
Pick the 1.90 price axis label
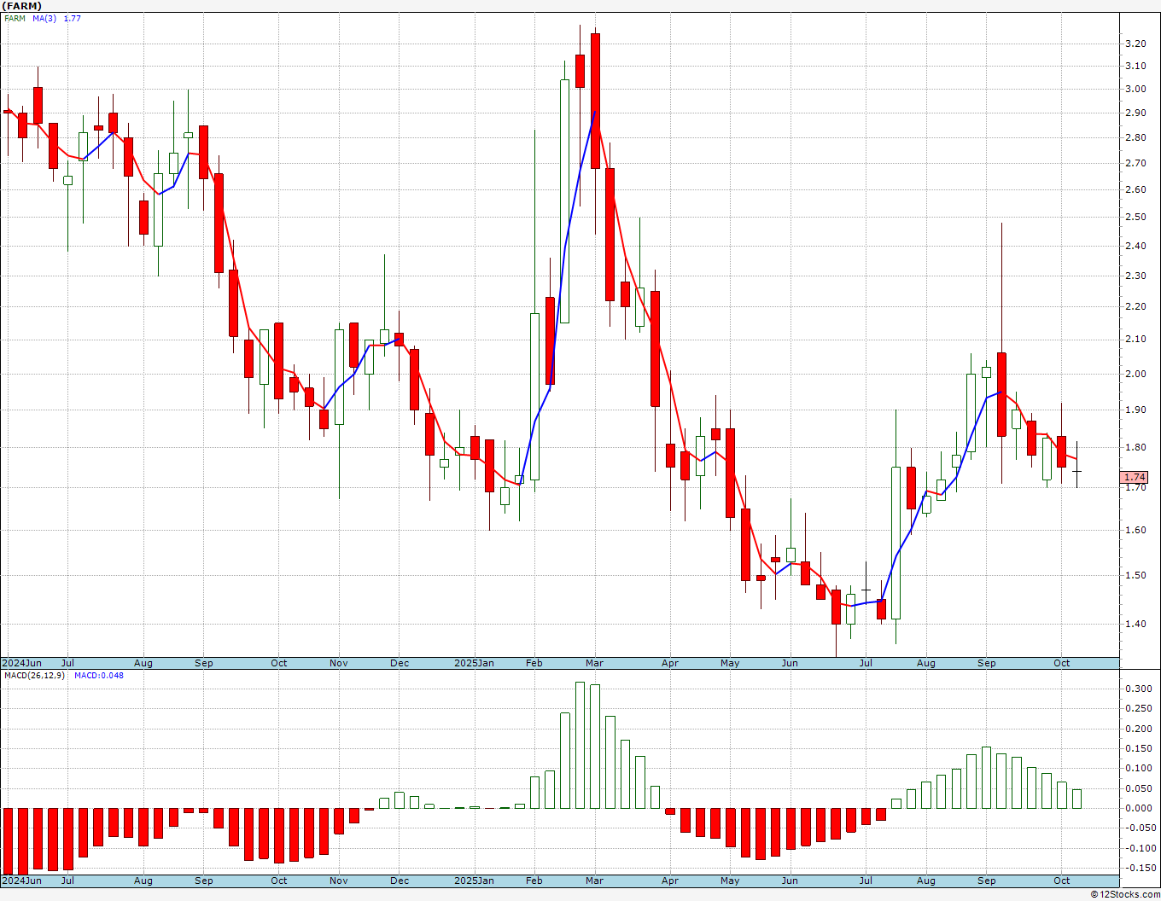click(1135, 410)
